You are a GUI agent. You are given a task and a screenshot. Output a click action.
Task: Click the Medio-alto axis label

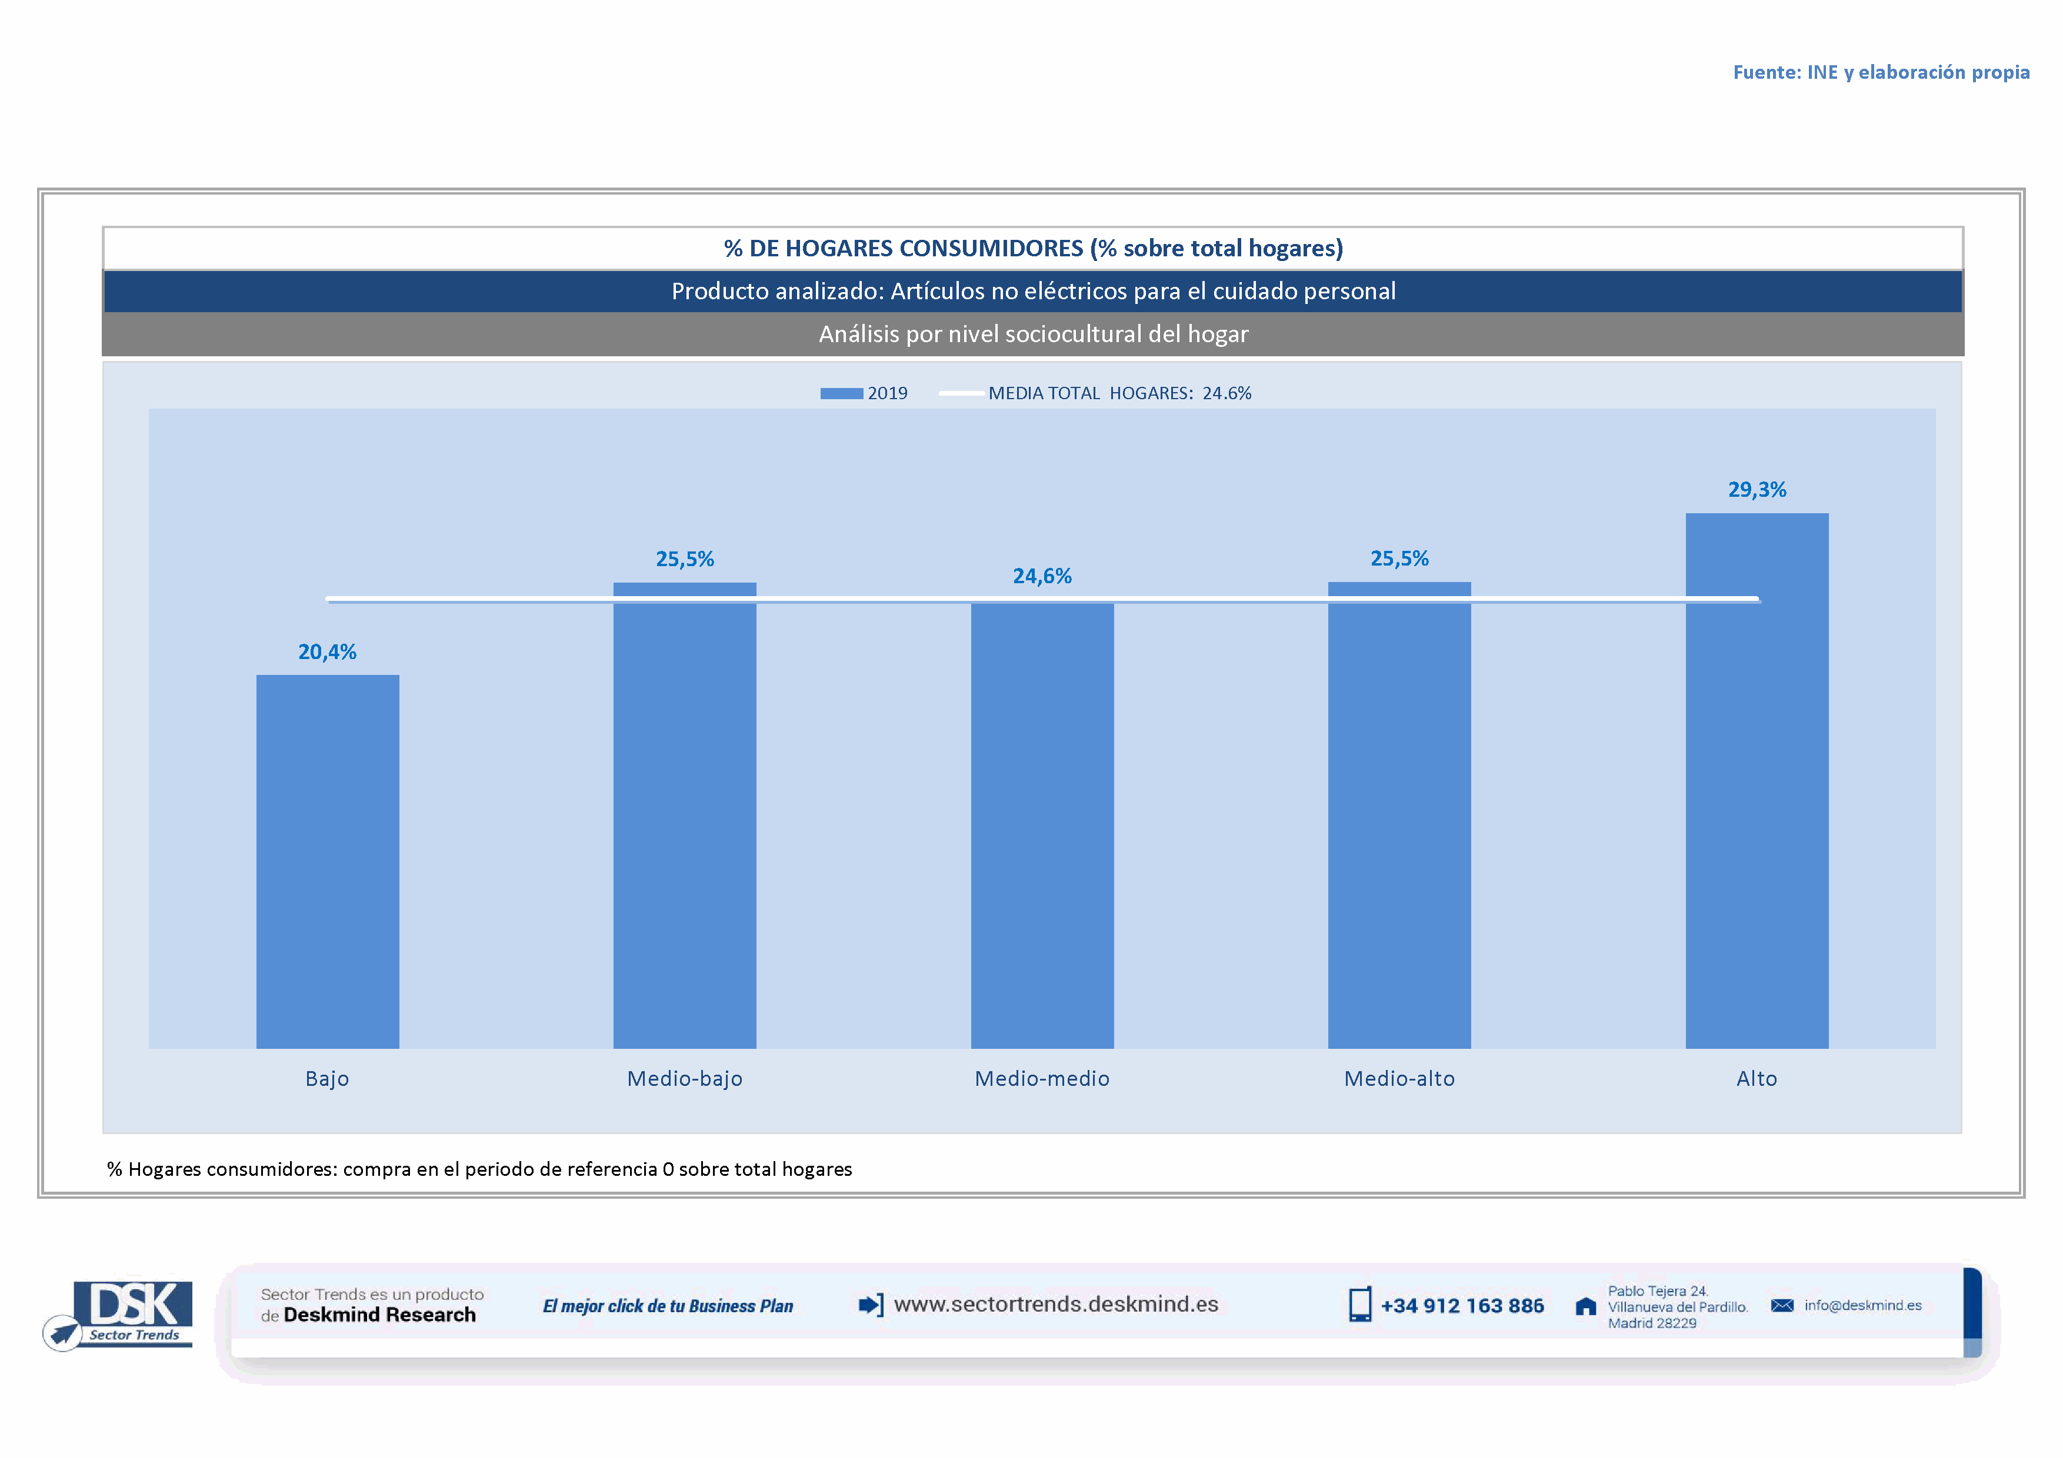(x=1399, y=1078)
